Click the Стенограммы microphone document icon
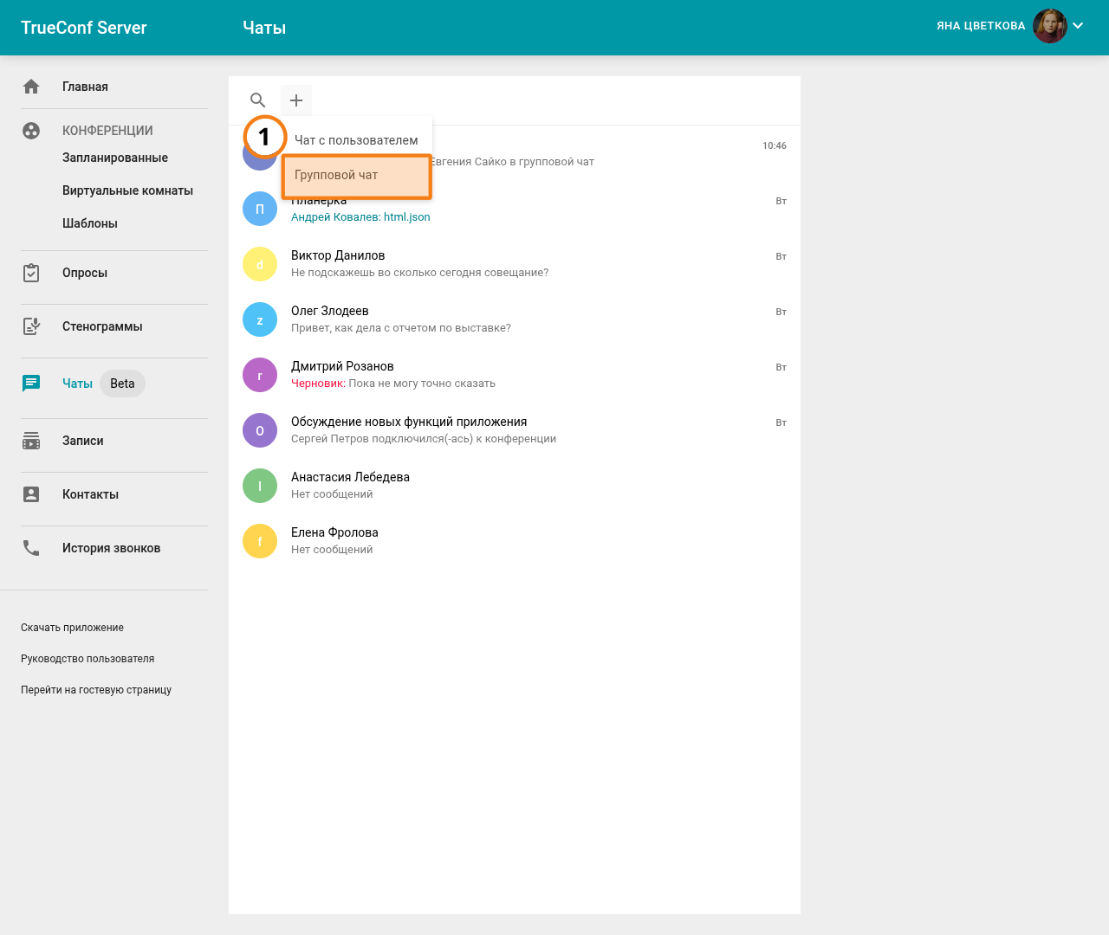The height and width of the screenshot is (935, 1109). (x=31, y=326)
